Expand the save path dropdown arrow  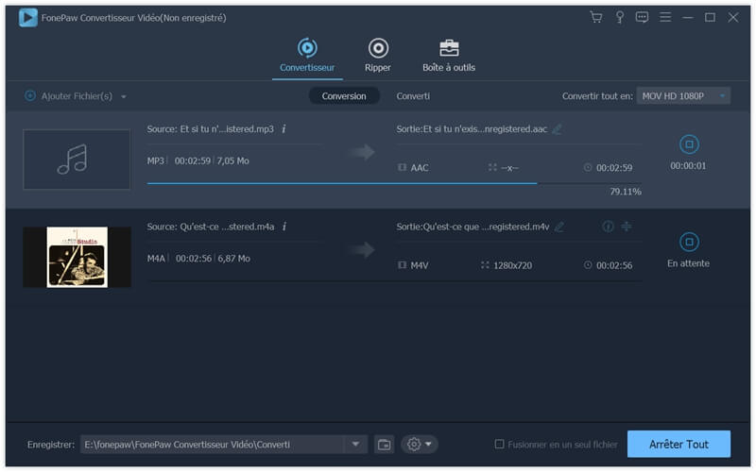click(356, 445)
